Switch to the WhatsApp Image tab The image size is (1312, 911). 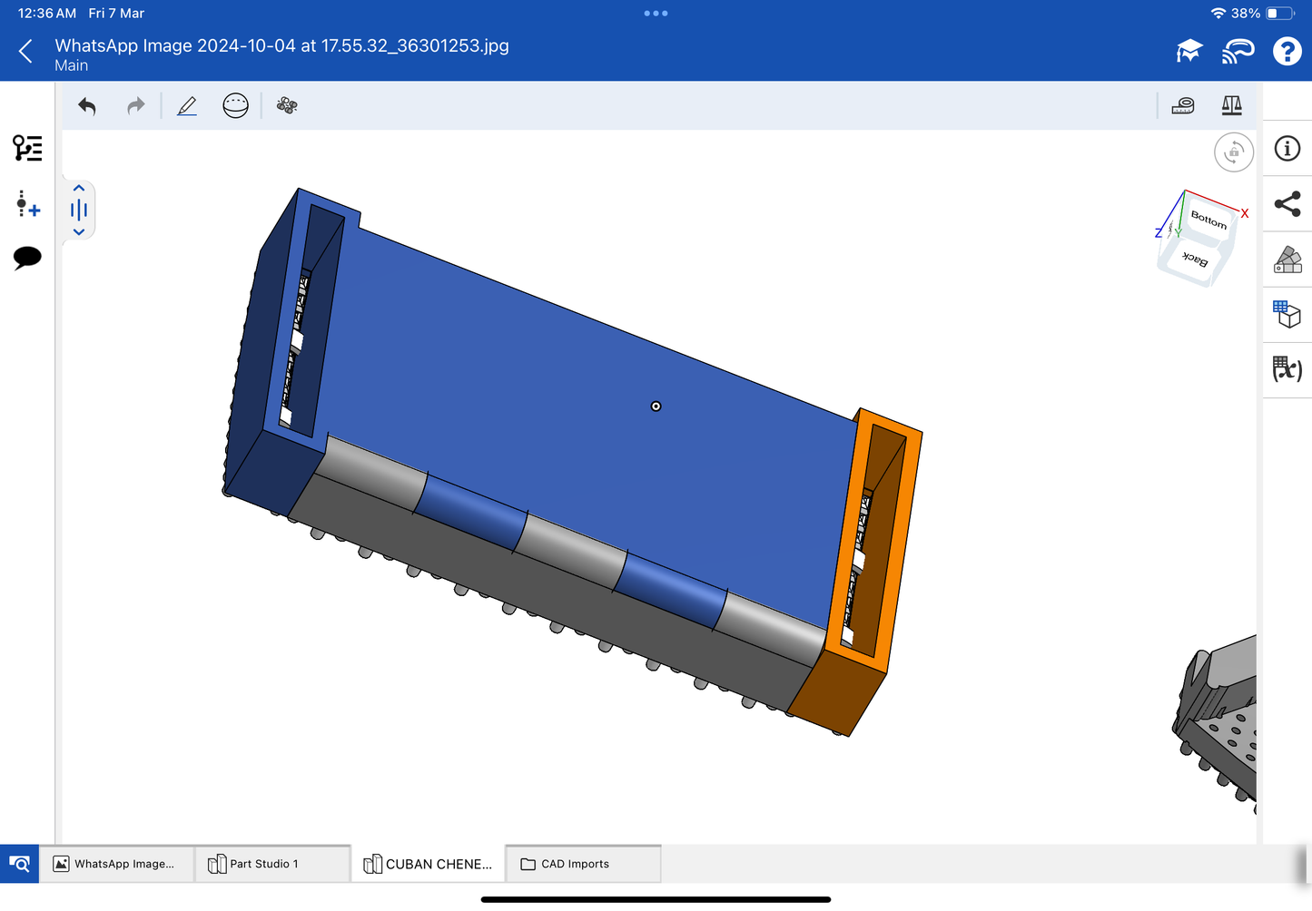tap(116, 864)
